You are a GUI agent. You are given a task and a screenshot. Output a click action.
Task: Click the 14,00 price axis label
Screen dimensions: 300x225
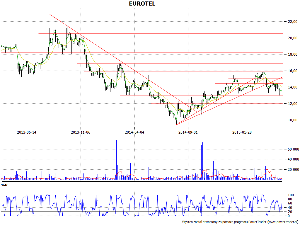[x=293, y=87]
